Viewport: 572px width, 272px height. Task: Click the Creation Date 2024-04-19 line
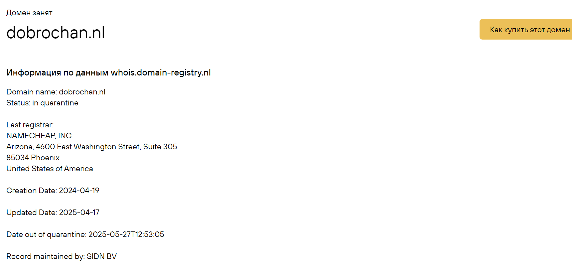(x=53, y=191)
